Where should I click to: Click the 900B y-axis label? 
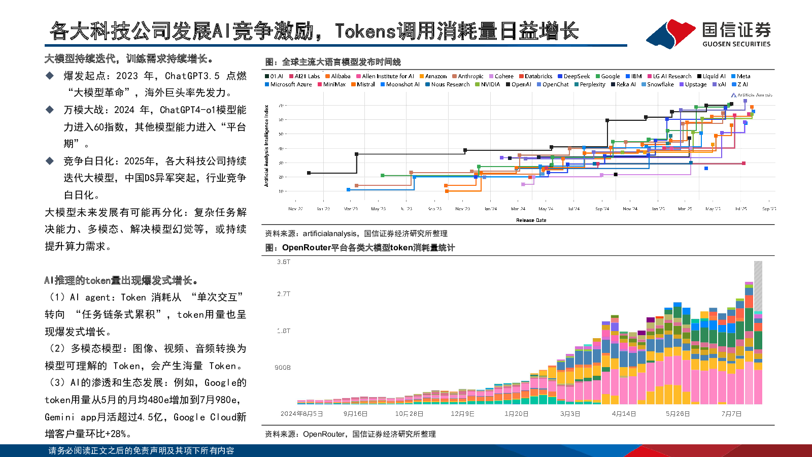283,368
